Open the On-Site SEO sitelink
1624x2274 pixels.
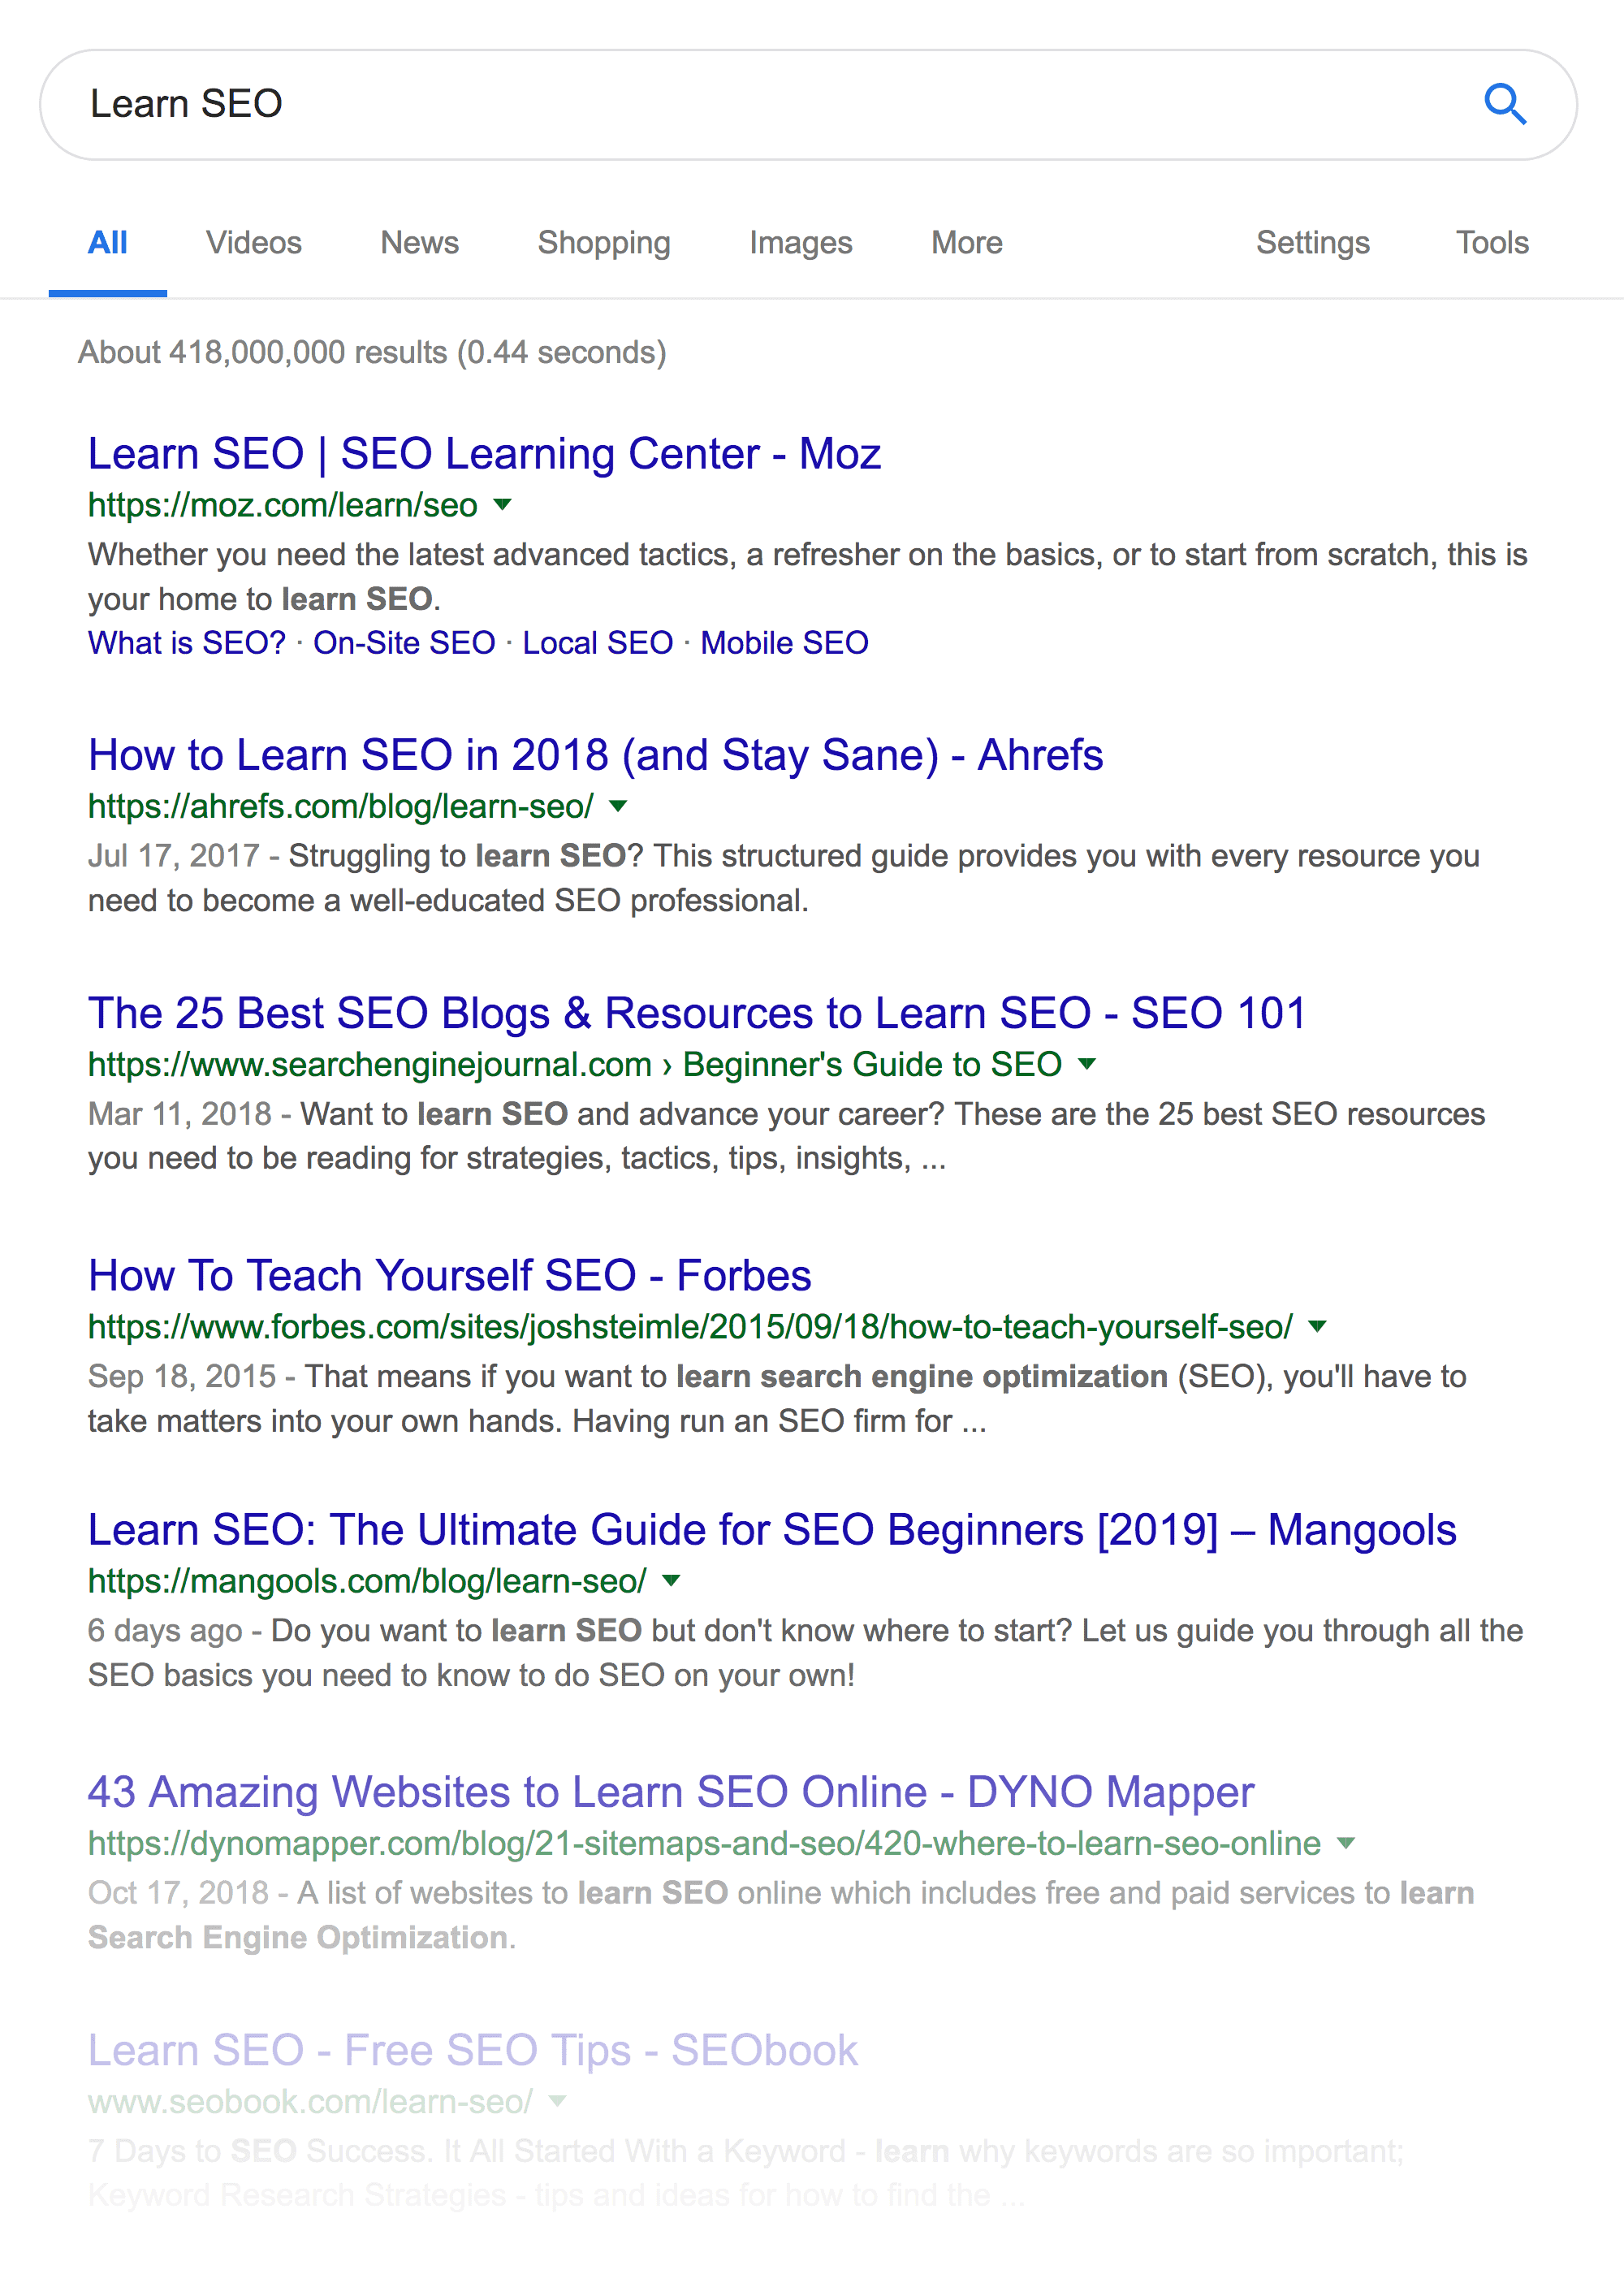point(404,643)
